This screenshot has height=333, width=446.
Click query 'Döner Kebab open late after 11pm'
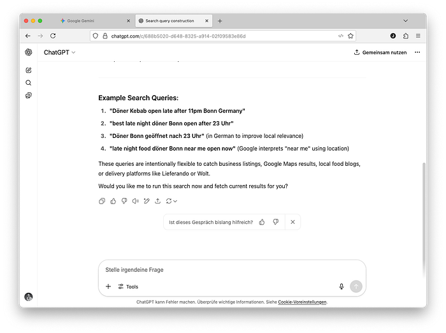point(177,111)
